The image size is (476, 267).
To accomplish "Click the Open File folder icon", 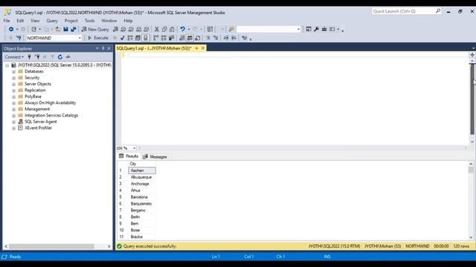I will click(x=58, y=30).
